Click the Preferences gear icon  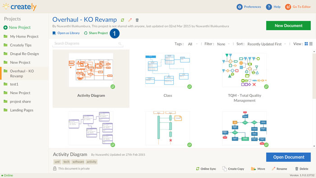tap(239, 7)
